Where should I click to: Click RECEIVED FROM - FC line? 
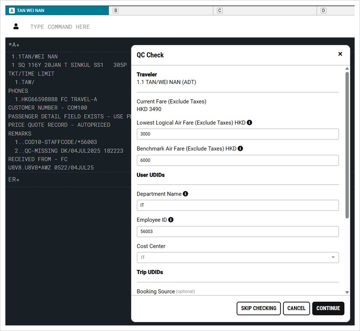[x=38, y=159]
